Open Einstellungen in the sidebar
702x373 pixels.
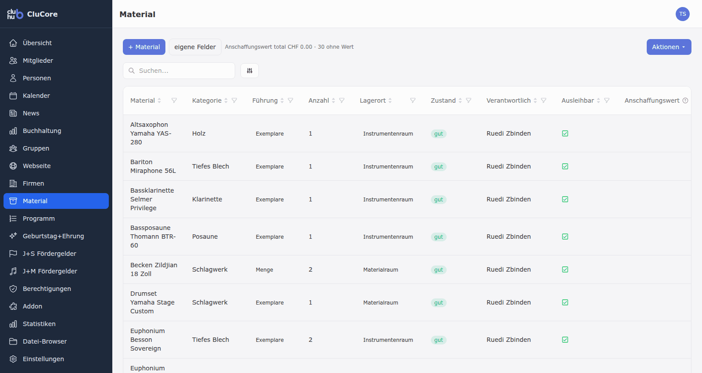pos(56,359)
